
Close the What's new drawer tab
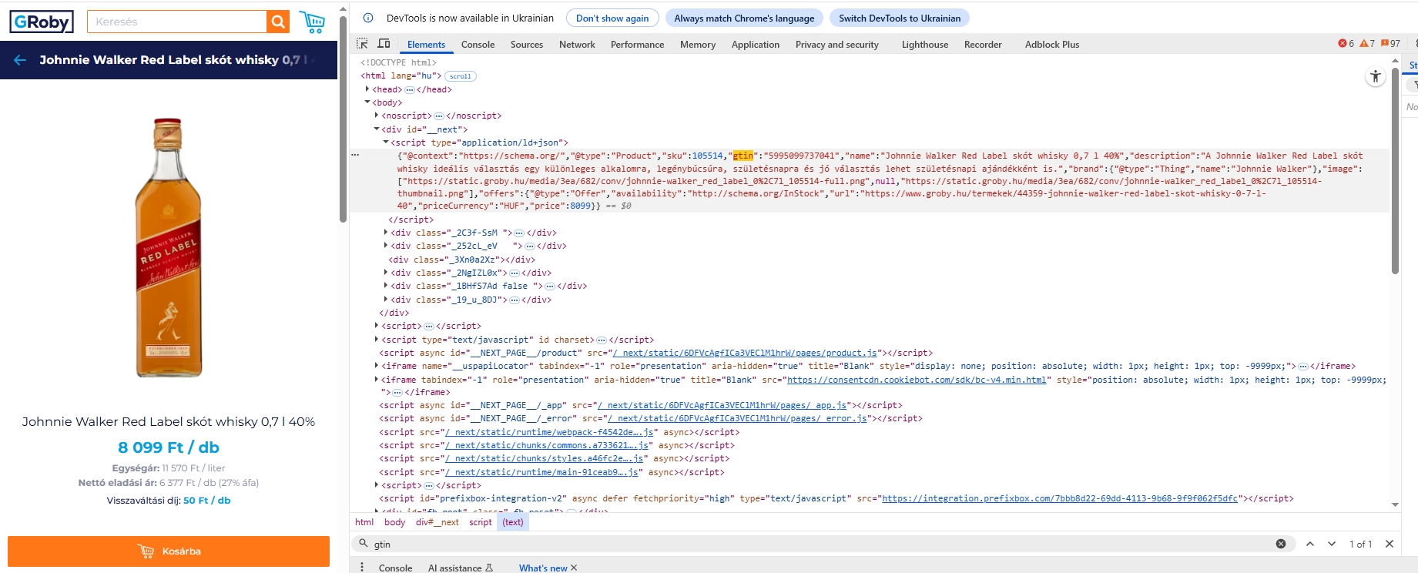pos(574,568)
